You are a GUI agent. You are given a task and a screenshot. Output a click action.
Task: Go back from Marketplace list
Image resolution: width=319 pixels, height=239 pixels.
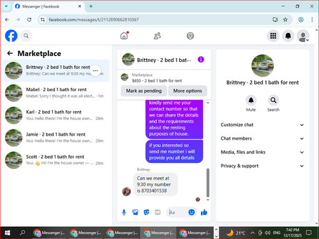(x=10, y=54)
